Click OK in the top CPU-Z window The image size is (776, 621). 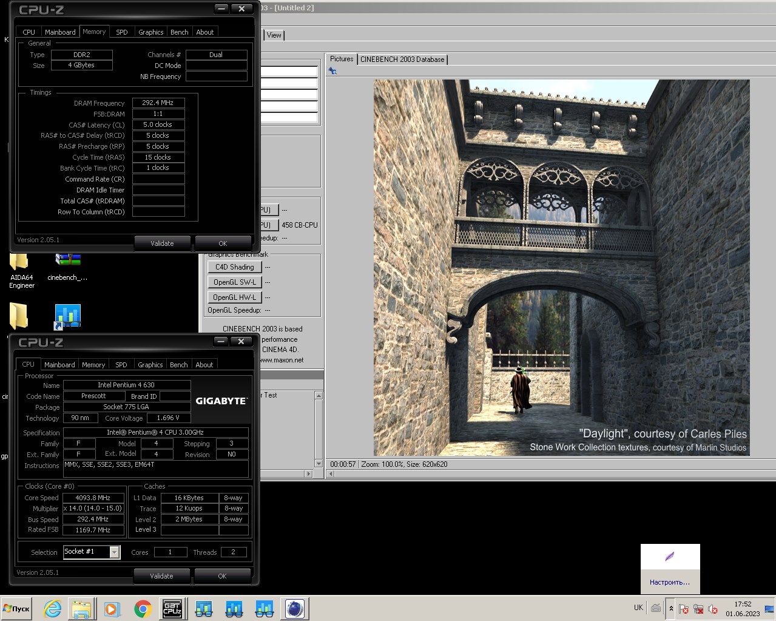pyautogui.click(x=223, y=243)
